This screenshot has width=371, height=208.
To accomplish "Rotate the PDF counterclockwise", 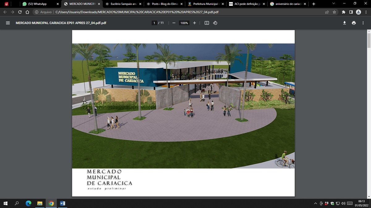I will click(215, 23).
